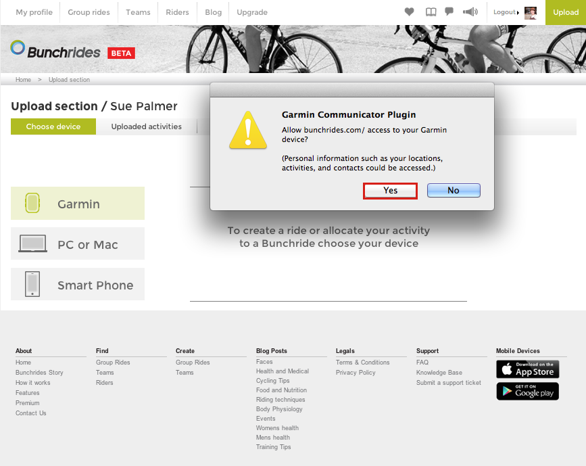Click Upload section breadcrumb

(x=69, y=80)
